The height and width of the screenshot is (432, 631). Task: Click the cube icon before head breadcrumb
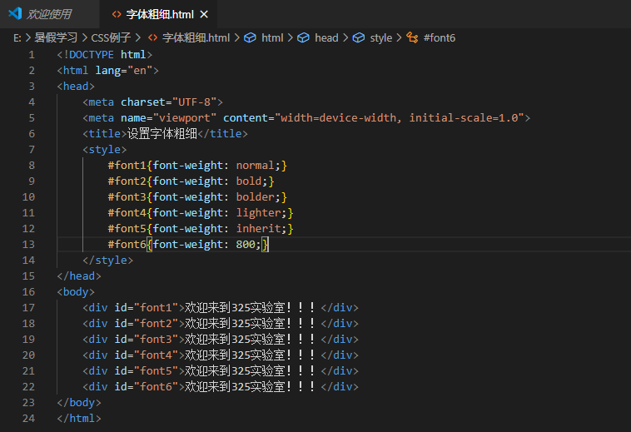(303, 37)
